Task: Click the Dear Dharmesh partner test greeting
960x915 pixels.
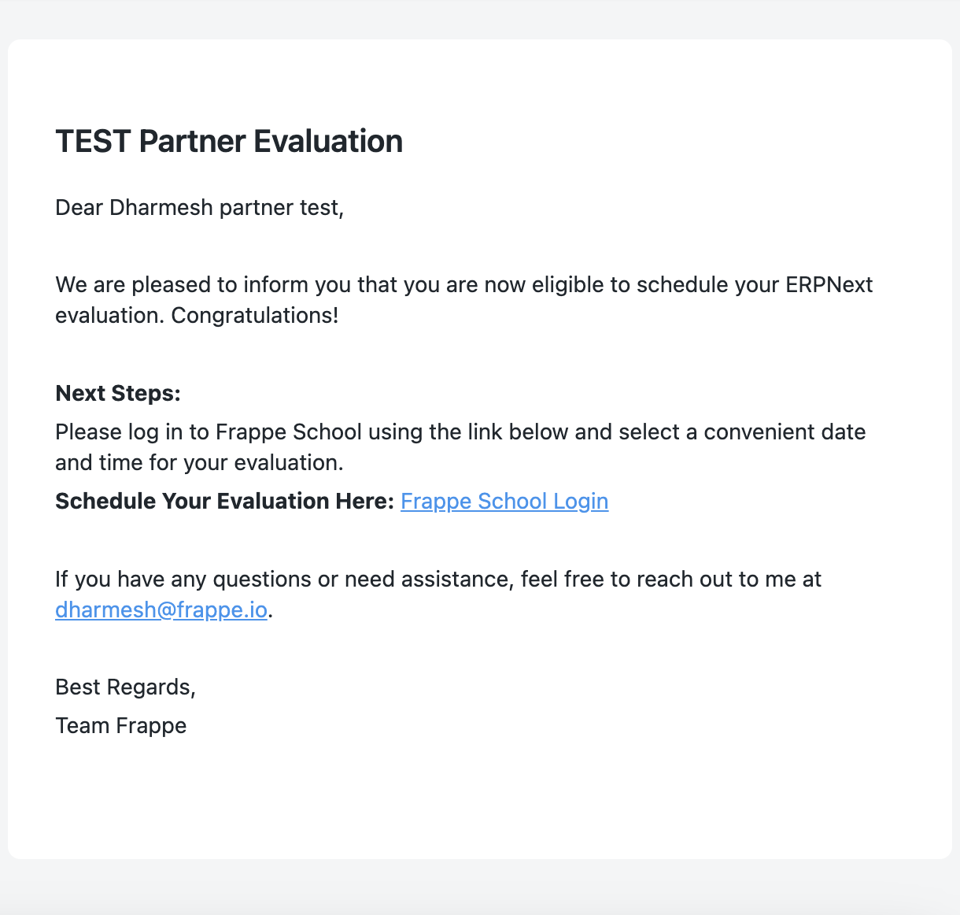Action: [200, 208]
